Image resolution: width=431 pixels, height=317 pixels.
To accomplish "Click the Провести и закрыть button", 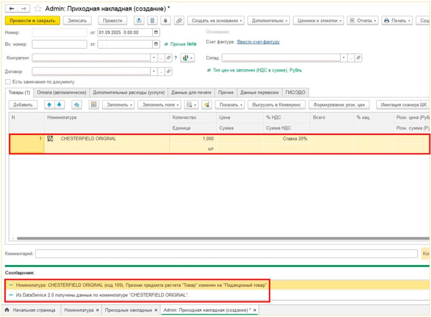I will tap(33, 21).
